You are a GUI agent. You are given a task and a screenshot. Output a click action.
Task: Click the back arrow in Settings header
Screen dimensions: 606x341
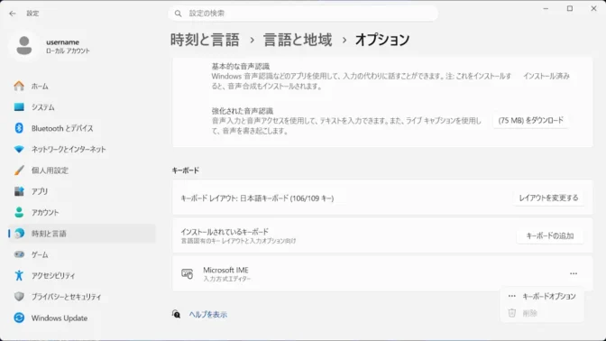pos(13,14)
